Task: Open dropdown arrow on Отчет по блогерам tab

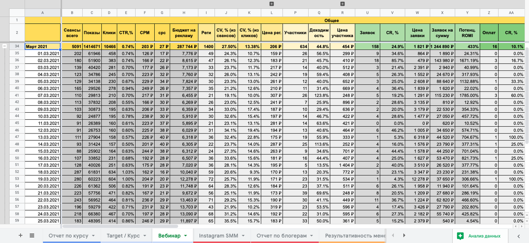Action: (x=312, y=236)
